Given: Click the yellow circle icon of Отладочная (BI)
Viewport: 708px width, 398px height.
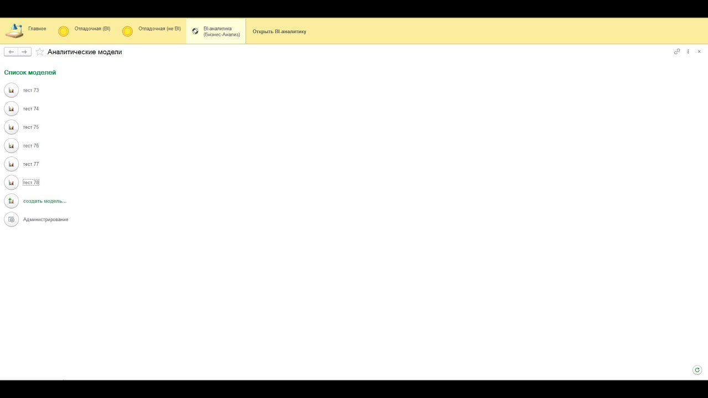Looking at the screenshot, I should [x=64, y=32].
